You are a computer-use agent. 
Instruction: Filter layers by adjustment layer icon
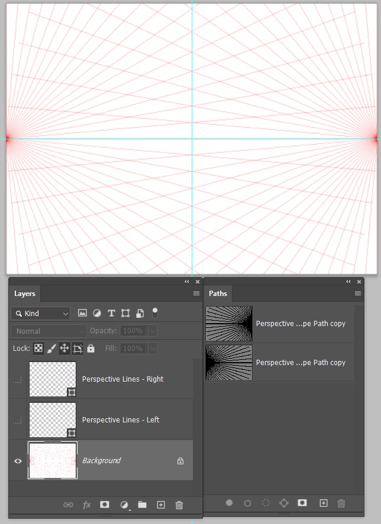[x=97, y=313]
